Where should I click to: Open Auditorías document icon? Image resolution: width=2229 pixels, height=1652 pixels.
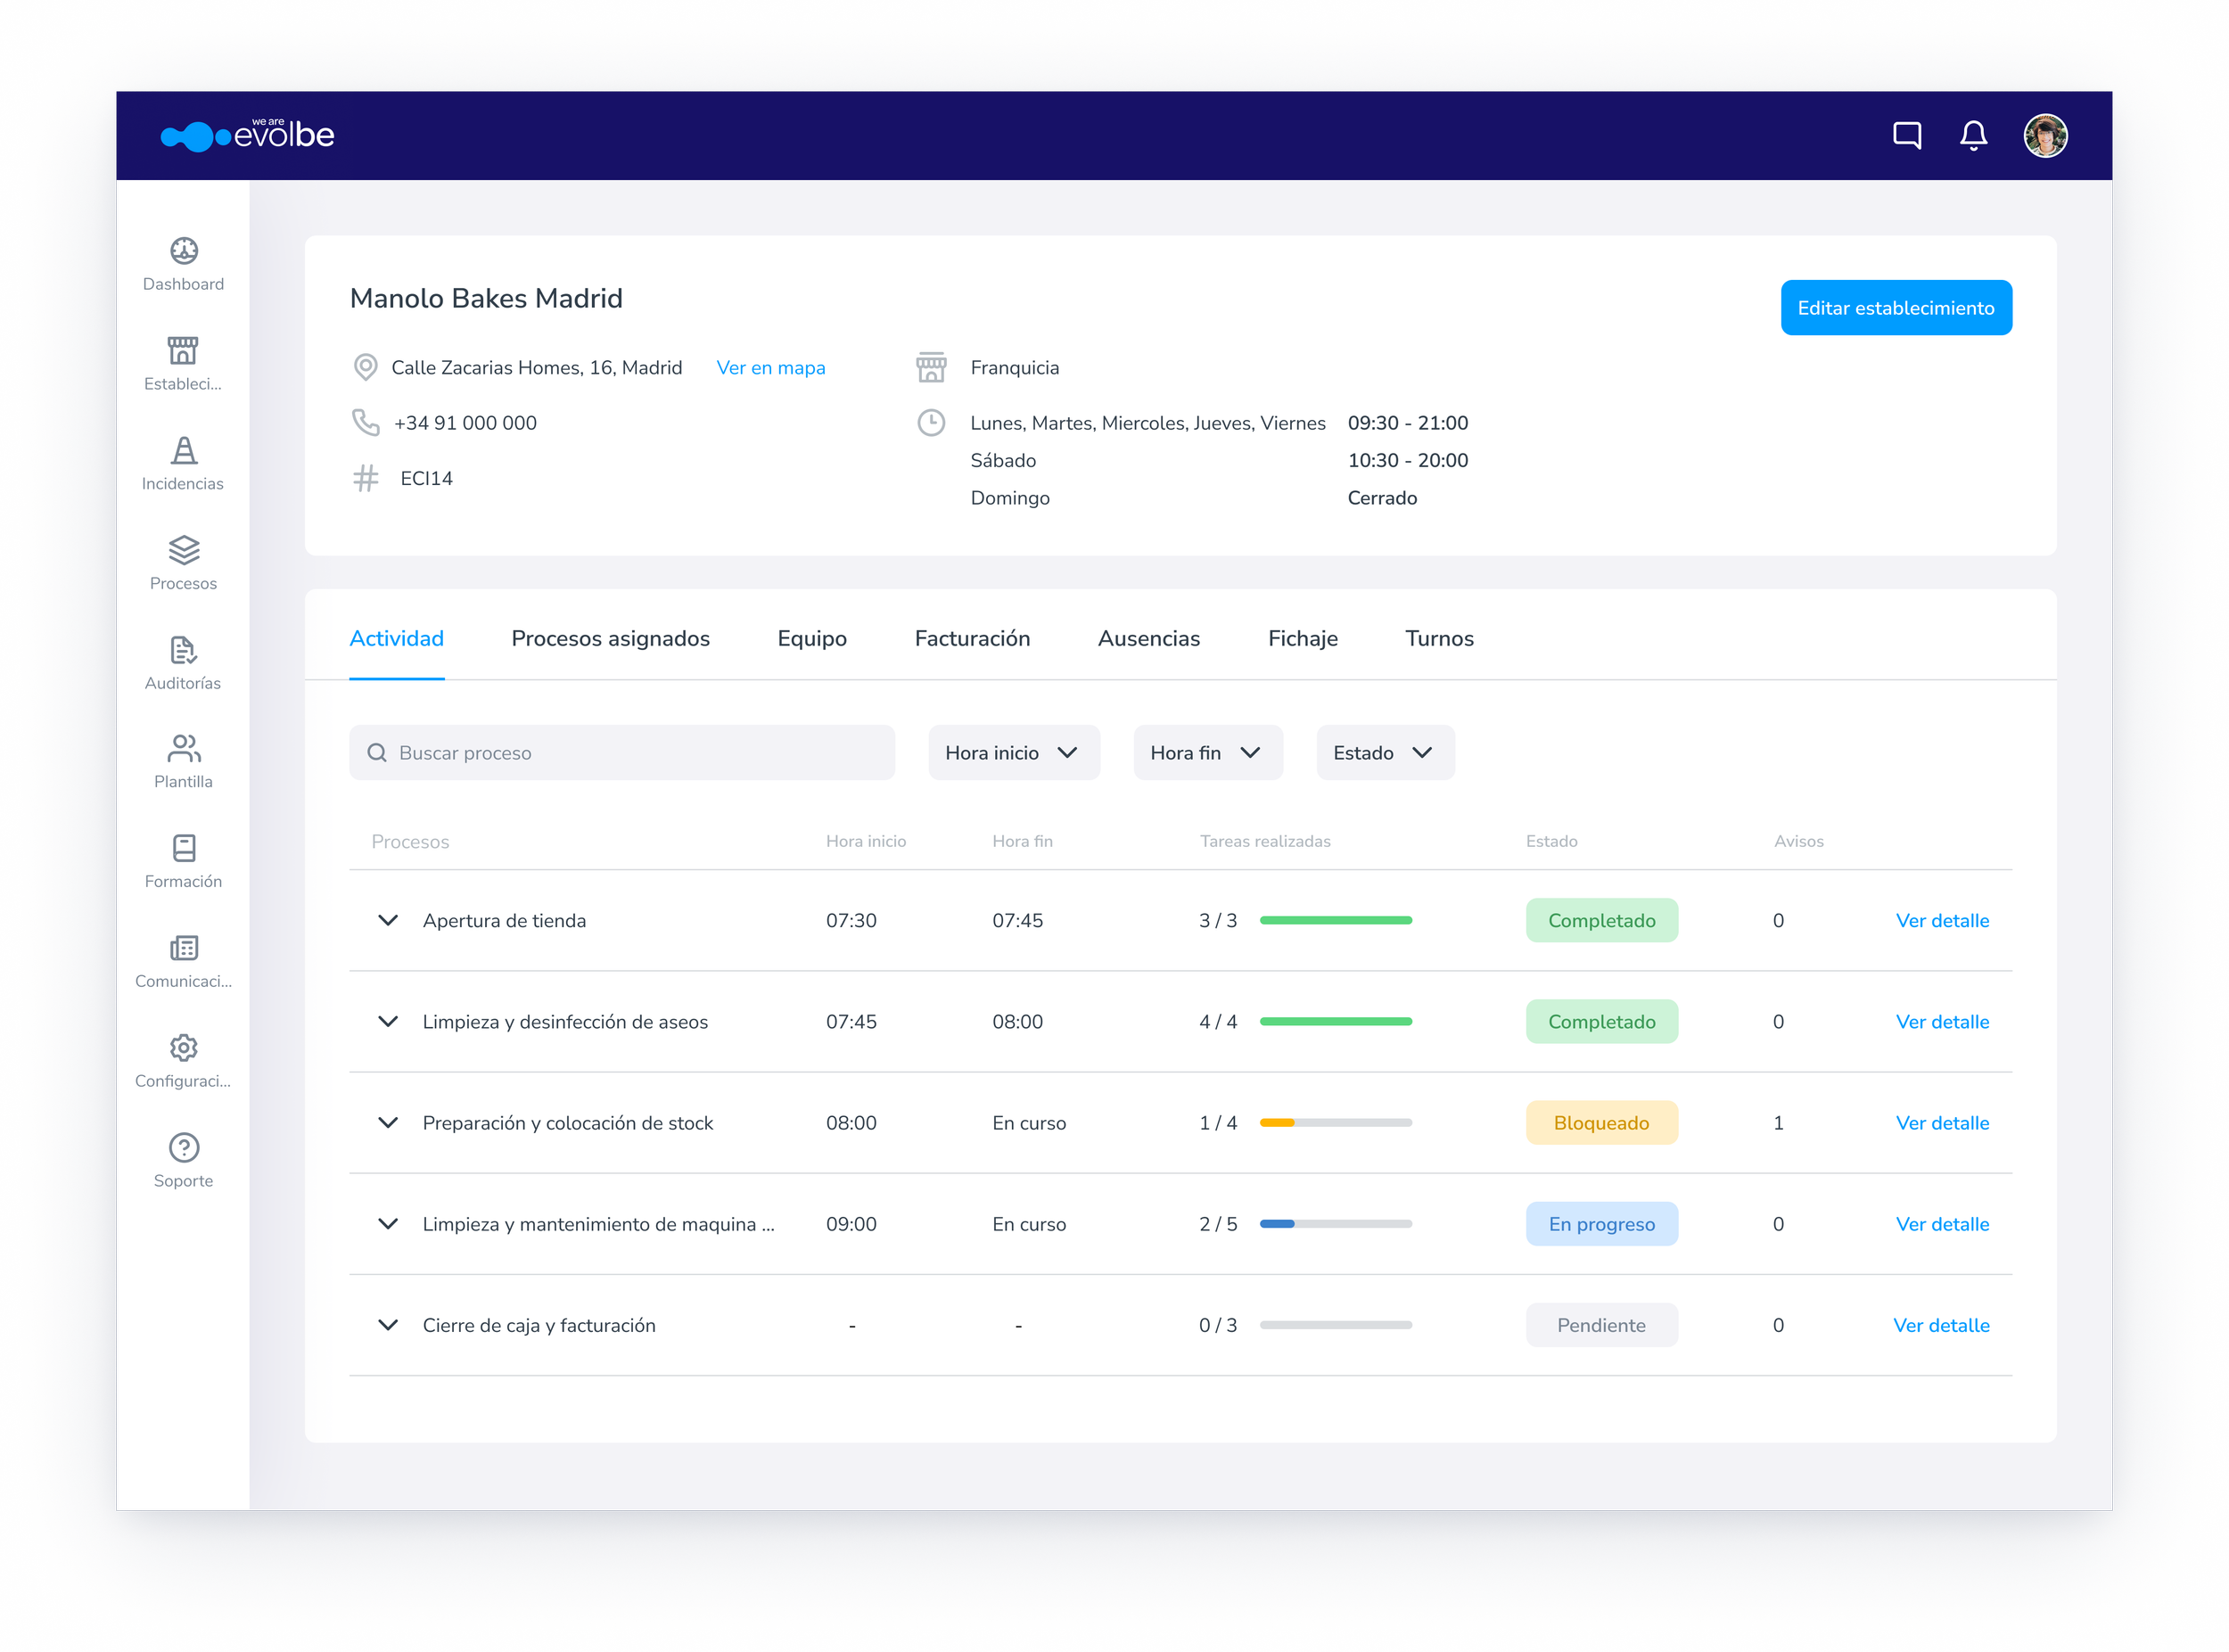pyautogui.click(x=184, y=650)
